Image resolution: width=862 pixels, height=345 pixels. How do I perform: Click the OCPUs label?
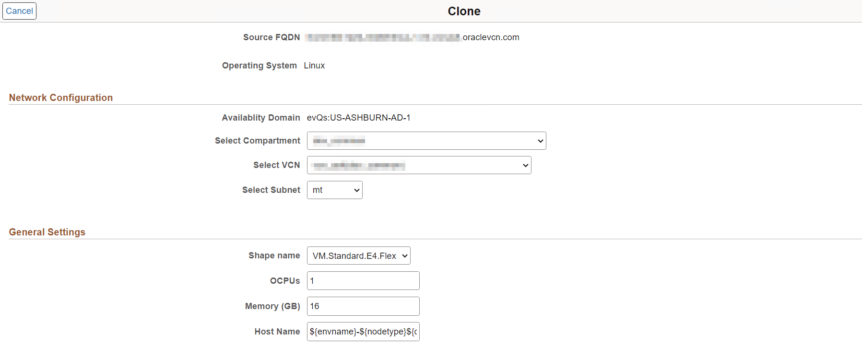[285, 281]
